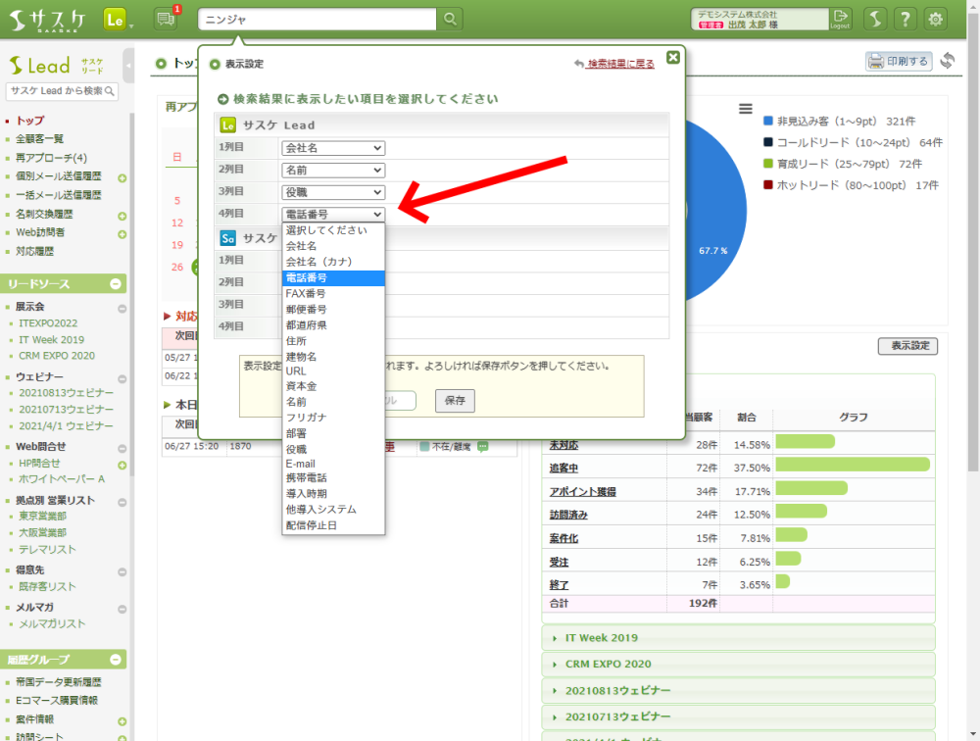Click the search magnifier button in top bar
Image resolution: width=980 pixels, height=741 pixels.
click(x=449, y=19)
